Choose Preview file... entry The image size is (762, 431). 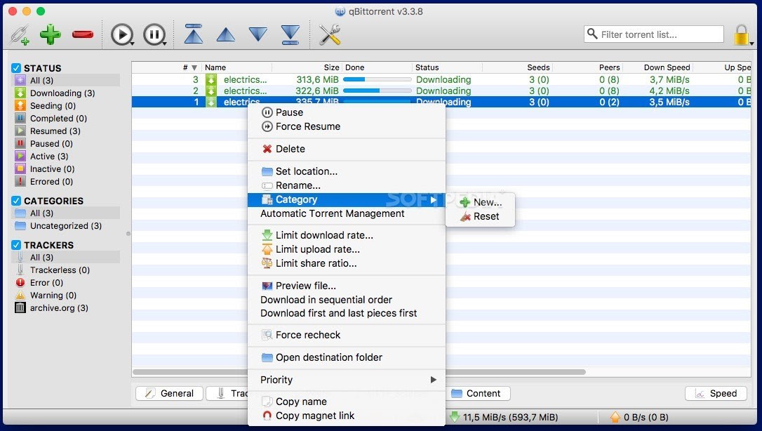coord(347,286)
